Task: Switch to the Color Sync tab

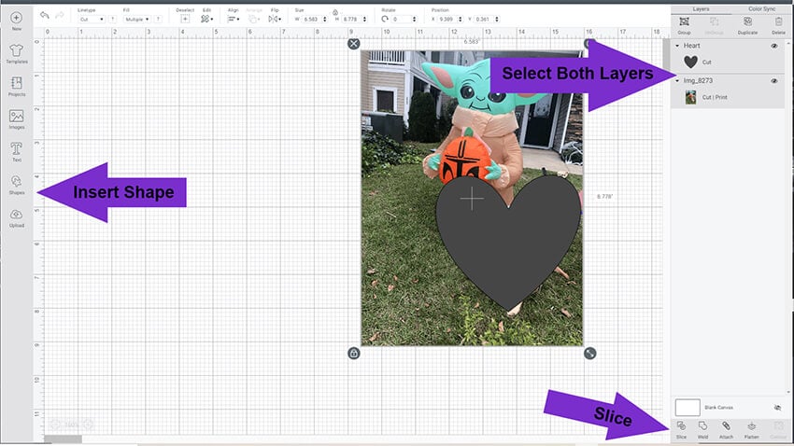Action: (x=761, y=9)
